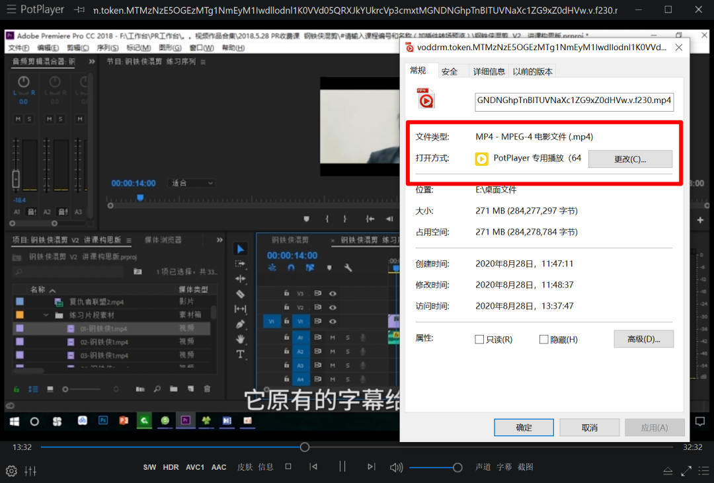
Task: Select Premiere Track Select Forward tool
Action: (240, 264)
